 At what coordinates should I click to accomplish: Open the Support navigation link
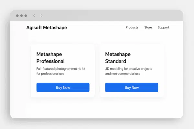coord(163,28)
